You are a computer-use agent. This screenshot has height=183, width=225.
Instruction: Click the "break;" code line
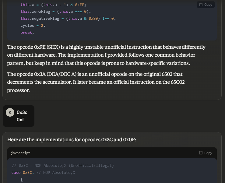pyautogui.click(x=27, y=32)
